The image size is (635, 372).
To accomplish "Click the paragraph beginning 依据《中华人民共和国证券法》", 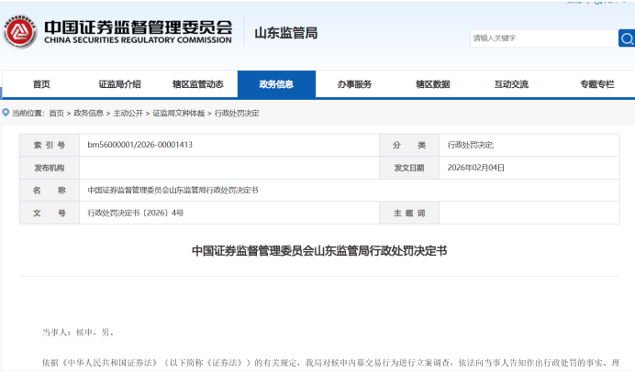I will point(331,363).
